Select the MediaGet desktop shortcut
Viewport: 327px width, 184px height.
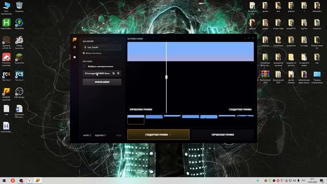tap(19, 24)
